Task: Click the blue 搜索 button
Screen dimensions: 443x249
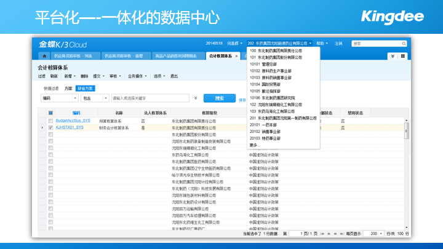Action: tap(220, 98)
